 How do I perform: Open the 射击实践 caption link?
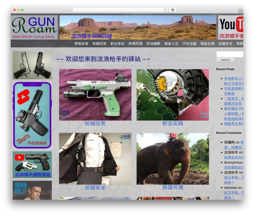(x=173, y=124)
